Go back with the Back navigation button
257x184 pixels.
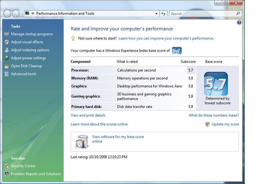click(7, 14)
